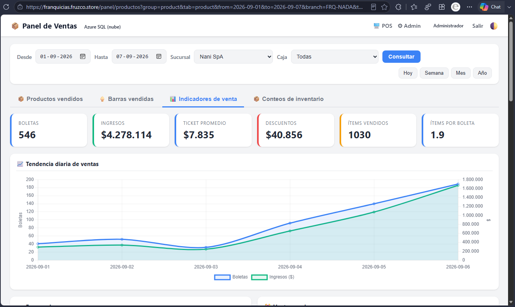Click Salir to log out

[x=478, y=26]
